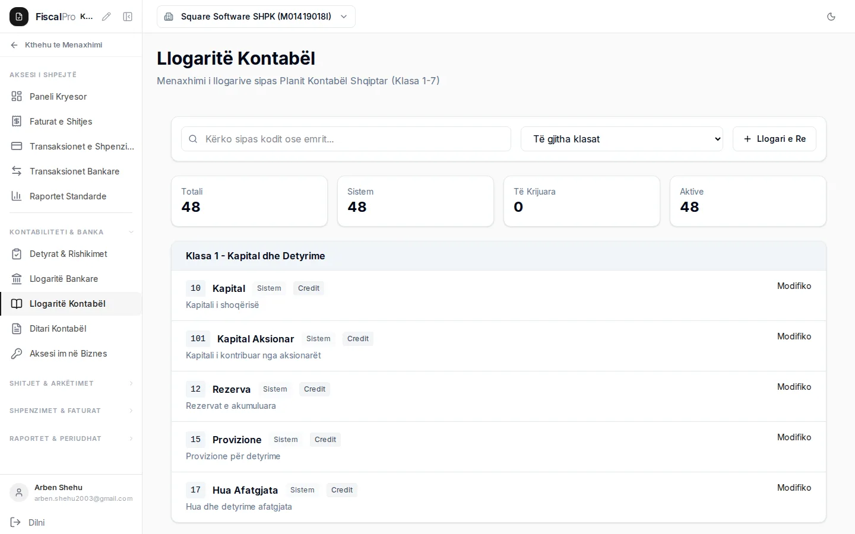Focus the Kërko sipas kodit search field

(346, 139)
